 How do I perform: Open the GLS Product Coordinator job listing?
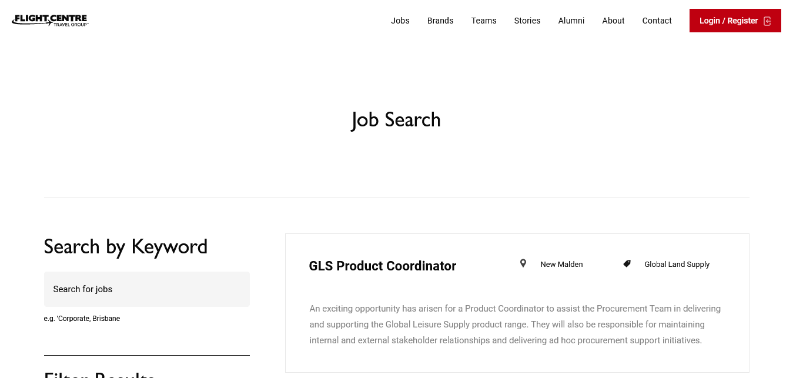383,266
